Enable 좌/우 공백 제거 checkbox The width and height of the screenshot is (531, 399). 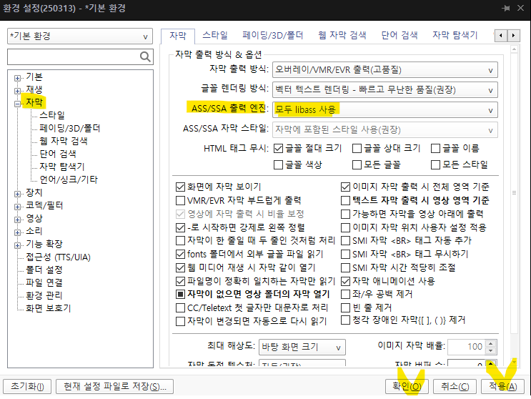coord(345,294)
